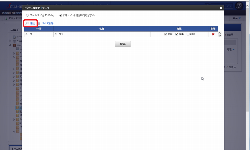
Task: Open the 表示 dropdown in background
Action: pyautogui.click(x=237, y=18)
